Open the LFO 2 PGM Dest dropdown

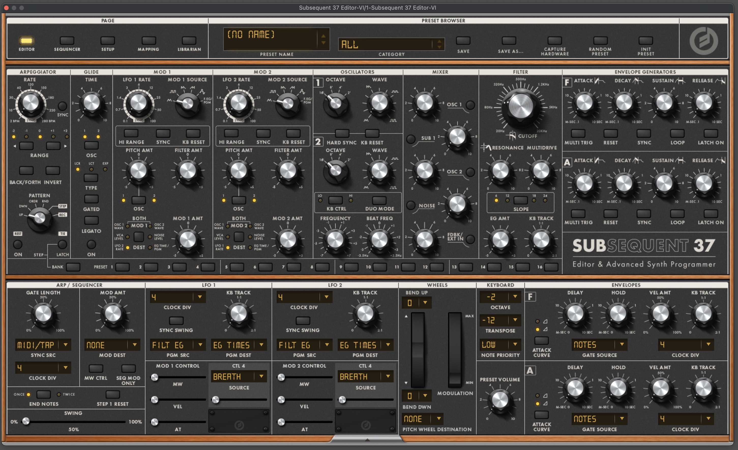[365, 345]
